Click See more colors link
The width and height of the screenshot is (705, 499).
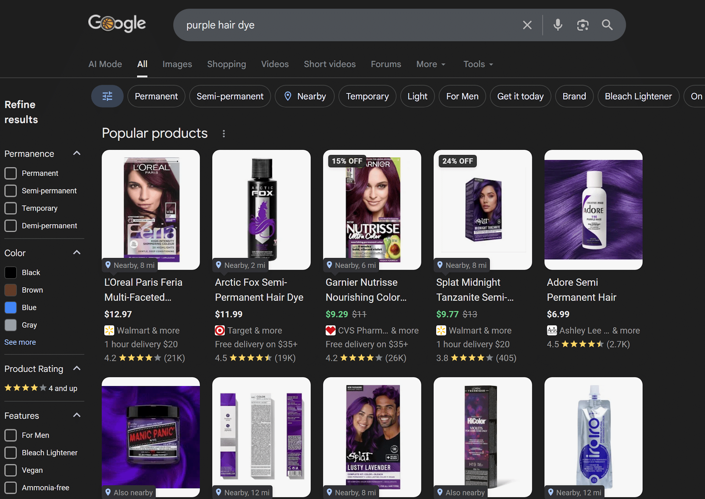(20, 342)
